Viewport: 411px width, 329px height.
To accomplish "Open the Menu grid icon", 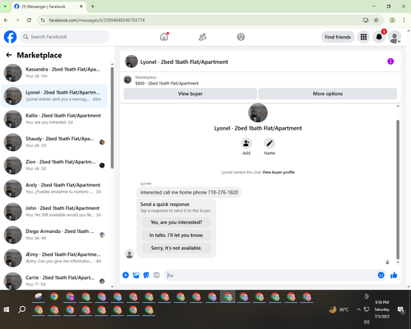I will [363, 37].
